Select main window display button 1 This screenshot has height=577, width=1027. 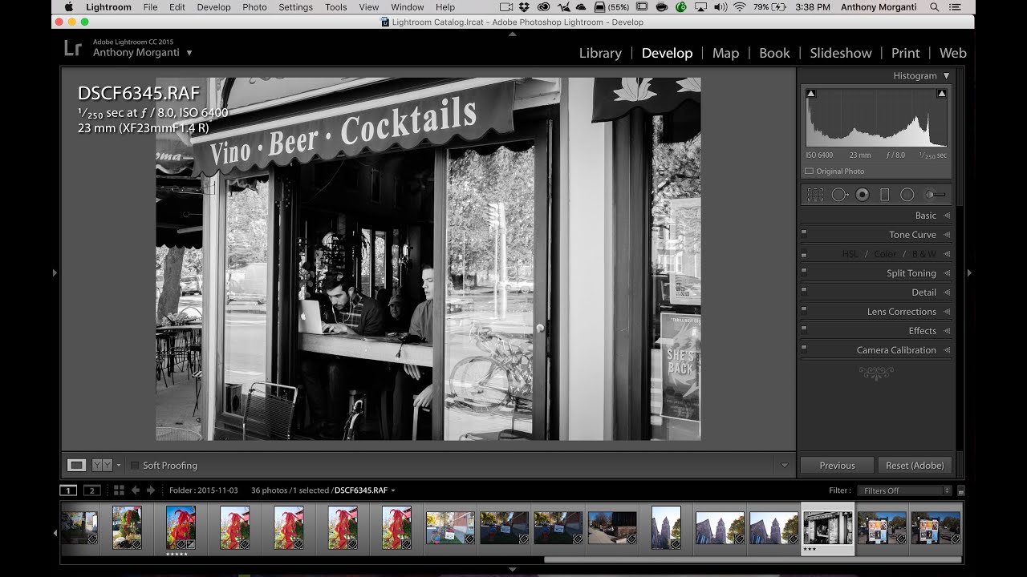[x=68, y=490]
